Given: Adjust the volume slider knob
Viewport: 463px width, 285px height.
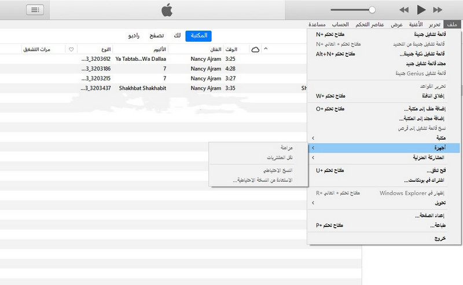Looking at the screenshot, I should point(372,10).
